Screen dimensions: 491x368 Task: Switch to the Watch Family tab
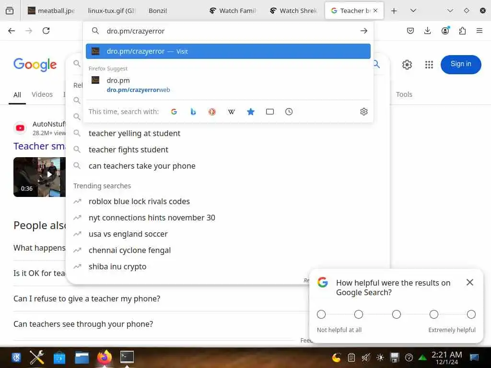233,11
